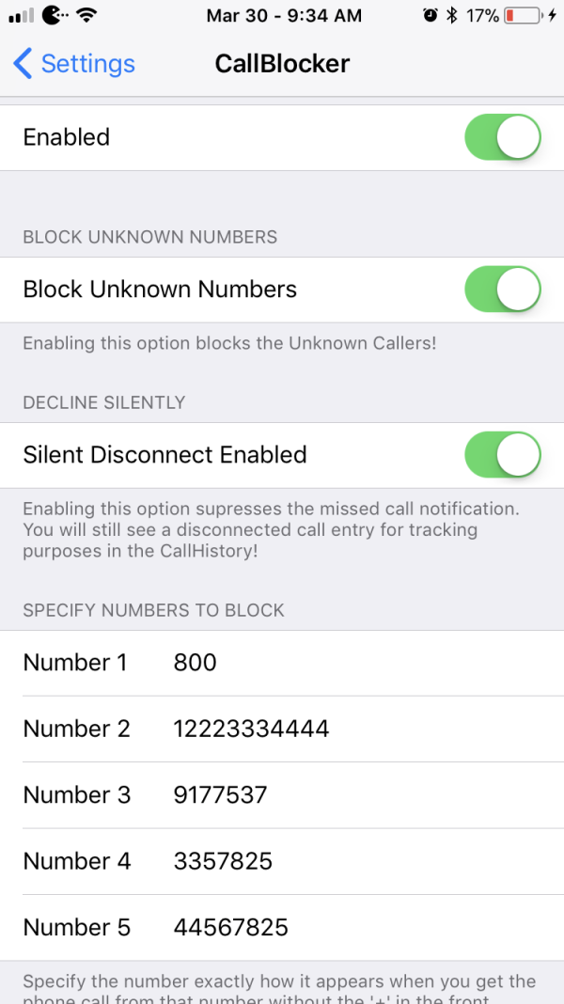Tap the Wi-Fi icon in status bar

point(86,15)
